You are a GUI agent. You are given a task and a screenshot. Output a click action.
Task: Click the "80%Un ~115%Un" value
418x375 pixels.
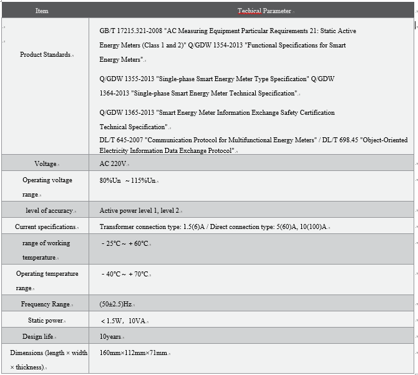[x=127, y=180]
